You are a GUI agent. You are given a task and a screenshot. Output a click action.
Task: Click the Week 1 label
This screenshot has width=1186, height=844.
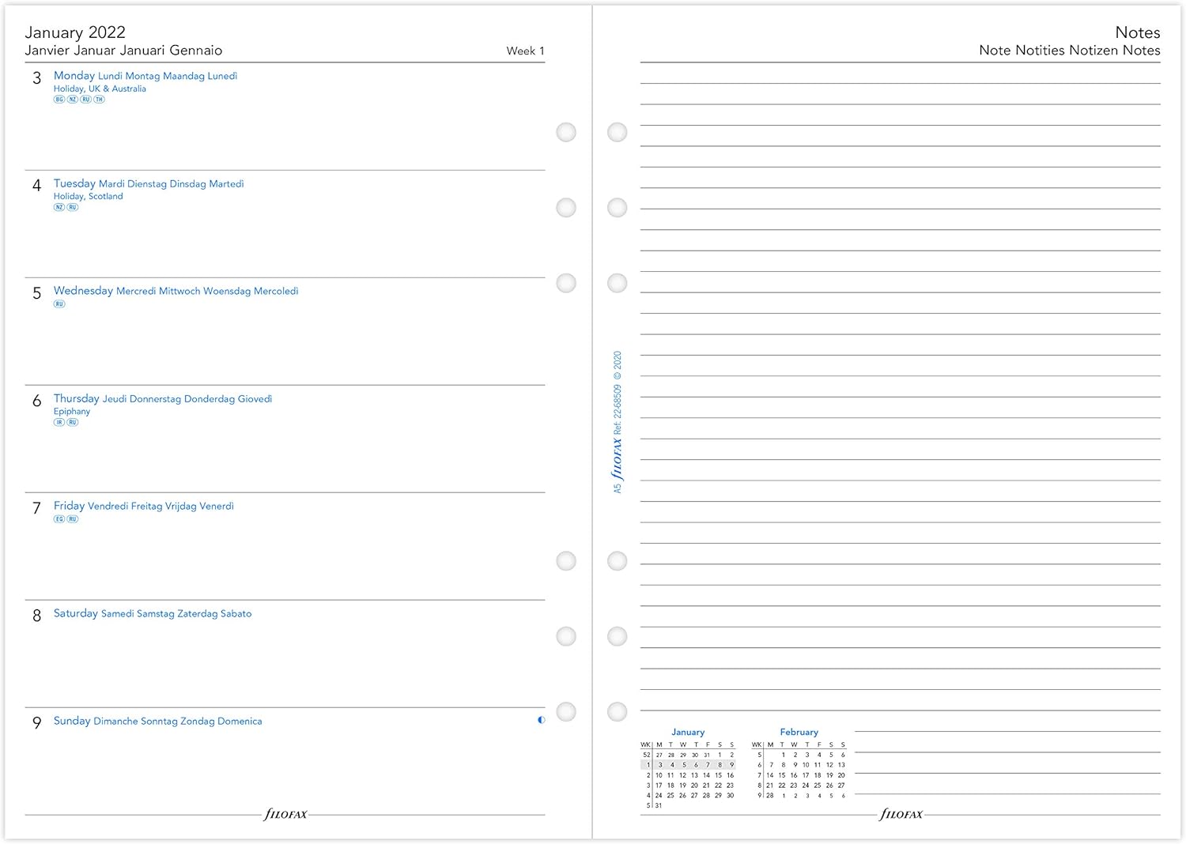pos(525,51)
